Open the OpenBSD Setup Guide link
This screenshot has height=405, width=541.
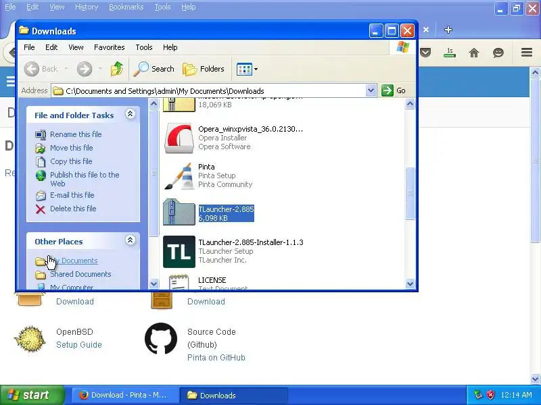[x=79, y=345]
